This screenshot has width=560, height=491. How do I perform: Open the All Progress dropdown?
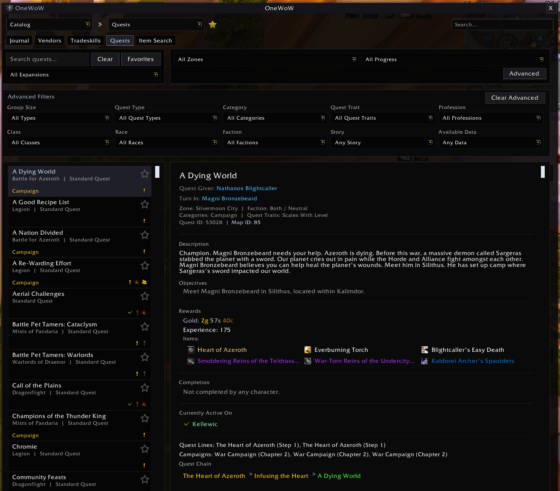pyautogui.click(x=454, y=59)
